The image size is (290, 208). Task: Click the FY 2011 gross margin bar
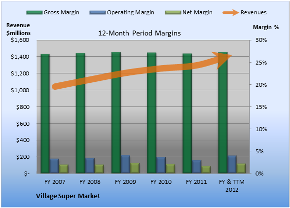click(x=187, y=113)
